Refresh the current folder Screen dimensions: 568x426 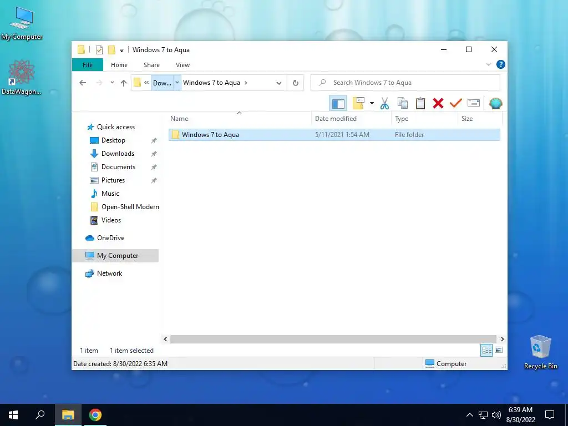pyautogui.click(x=296, y=83)
